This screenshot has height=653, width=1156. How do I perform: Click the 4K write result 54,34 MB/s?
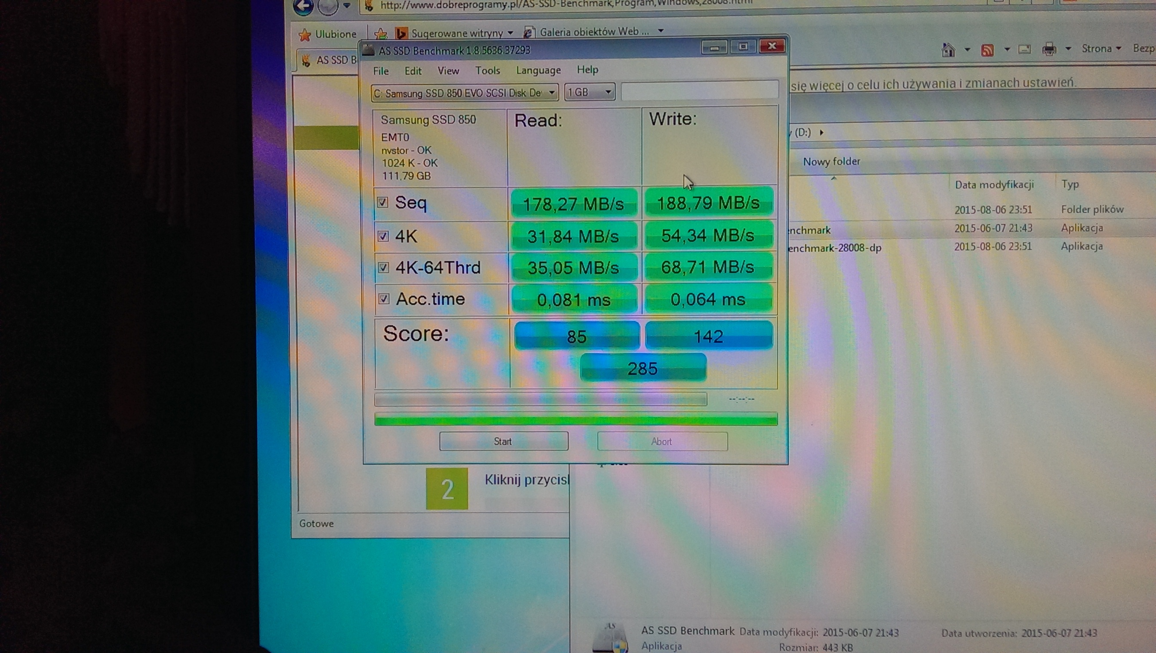[x=708, y=235]
